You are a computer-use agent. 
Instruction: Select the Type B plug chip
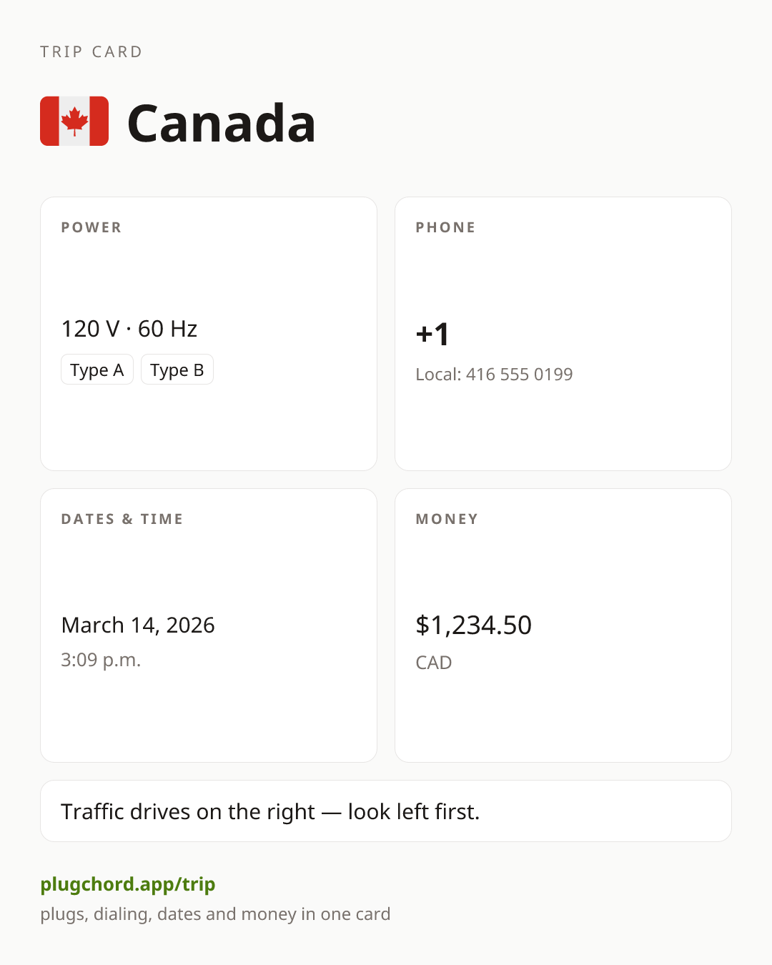click(x=177, y=370)
